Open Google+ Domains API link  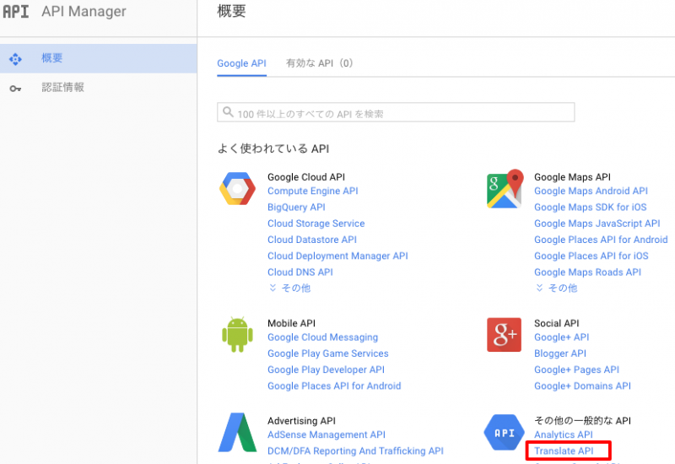(x=582, y=386)
